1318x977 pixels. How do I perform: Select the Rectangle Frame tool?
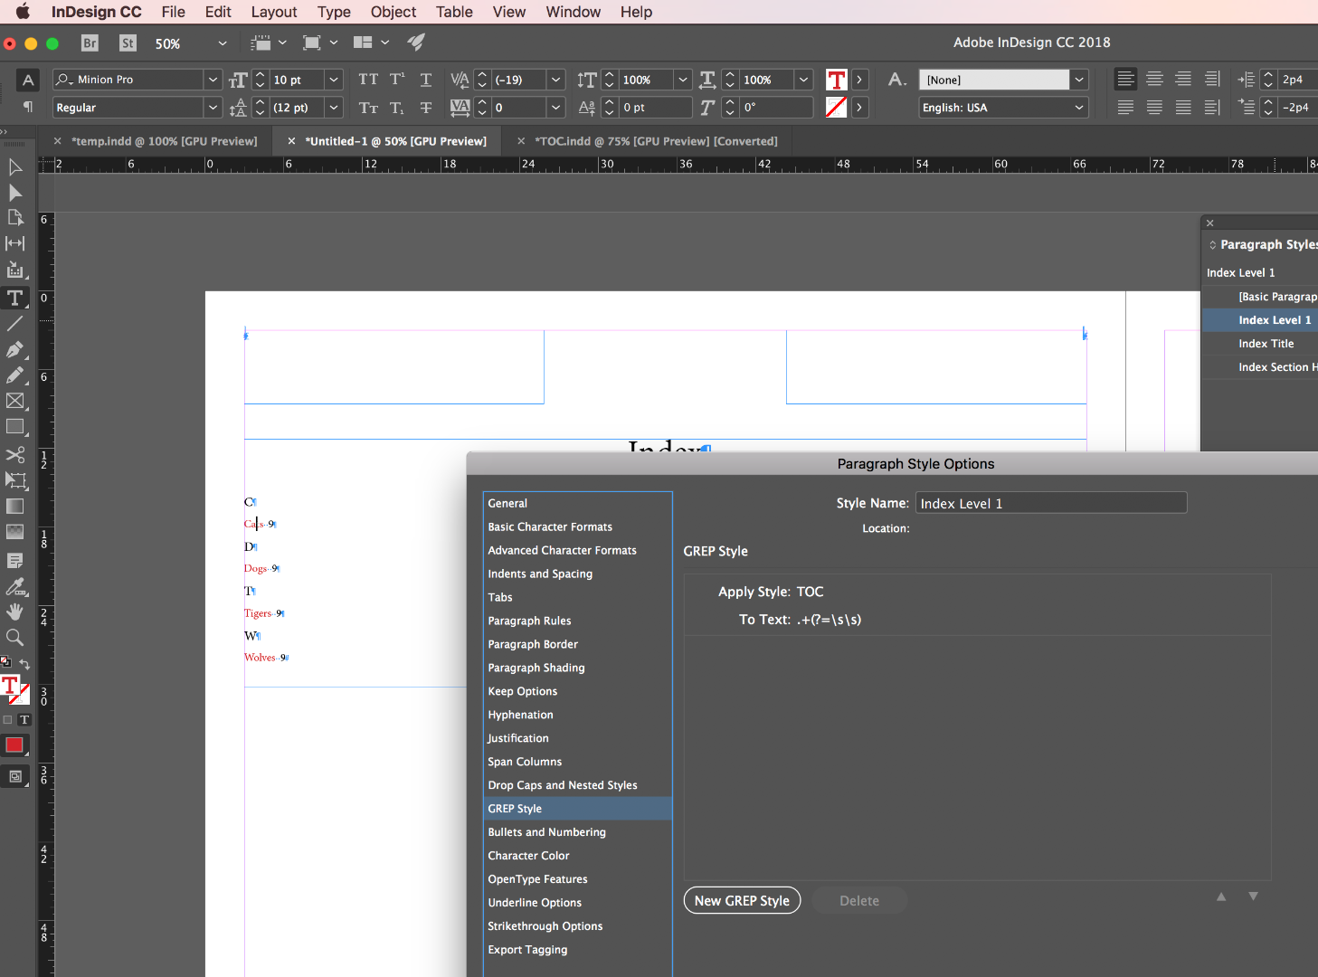coord(15,401)
